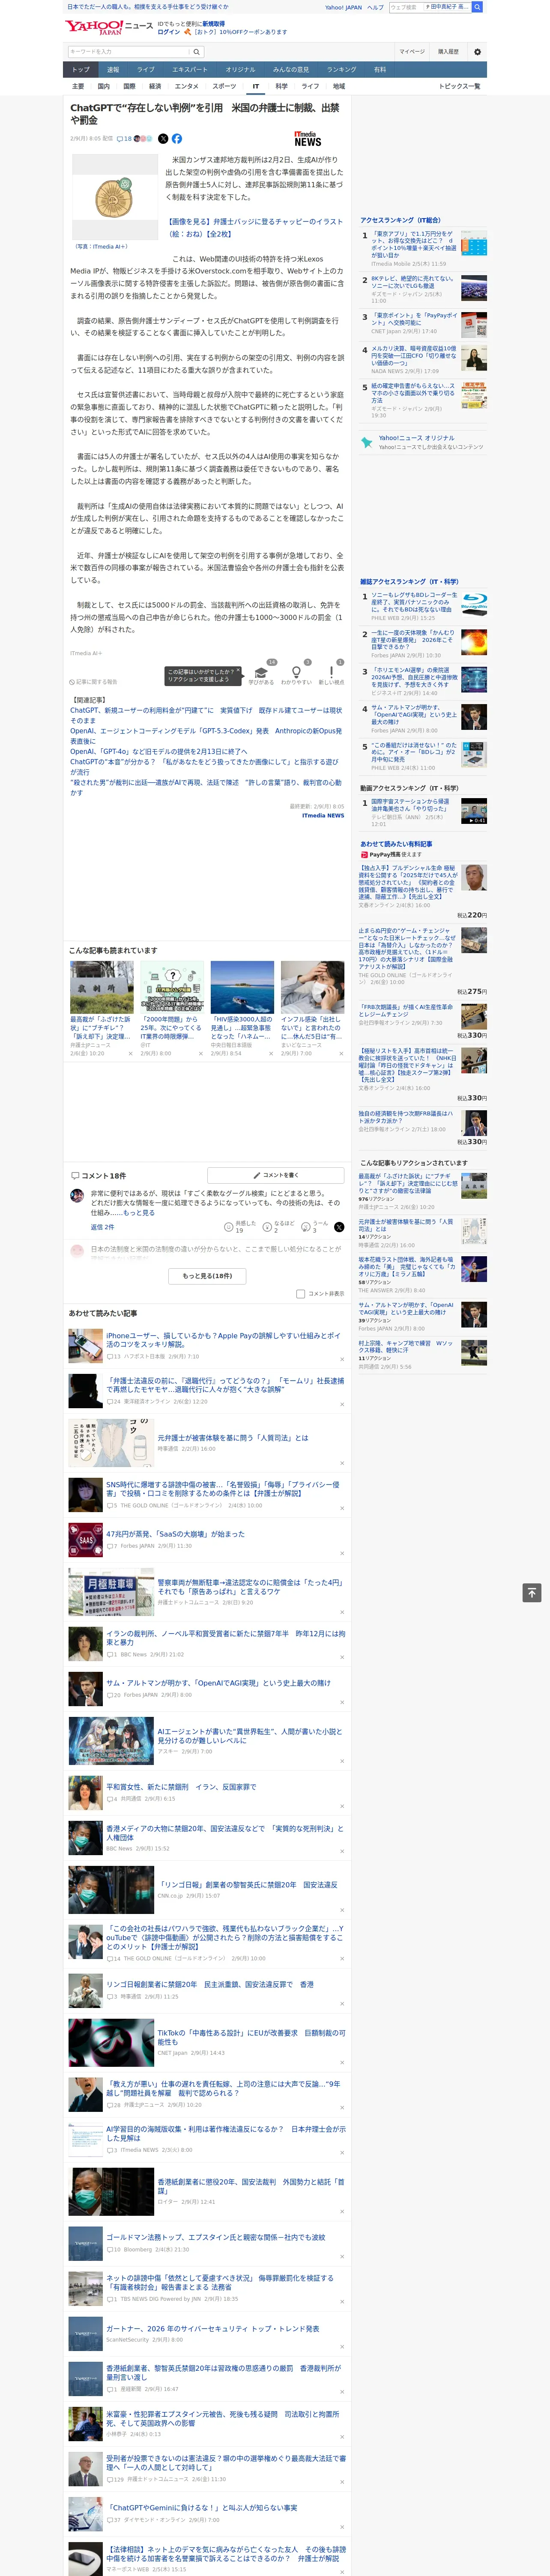Open the settings gear icon in header

(477, 52)
